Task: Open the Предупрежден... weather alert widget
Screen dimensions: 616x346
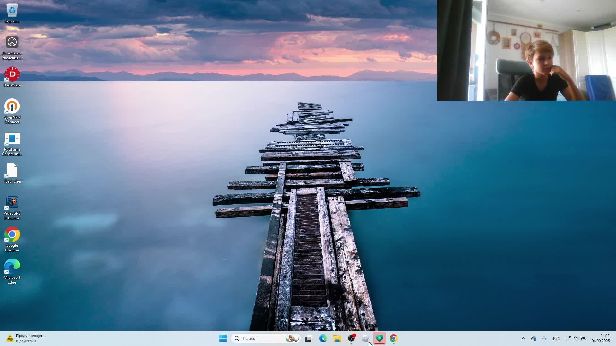Action: [x=26, y=338]
